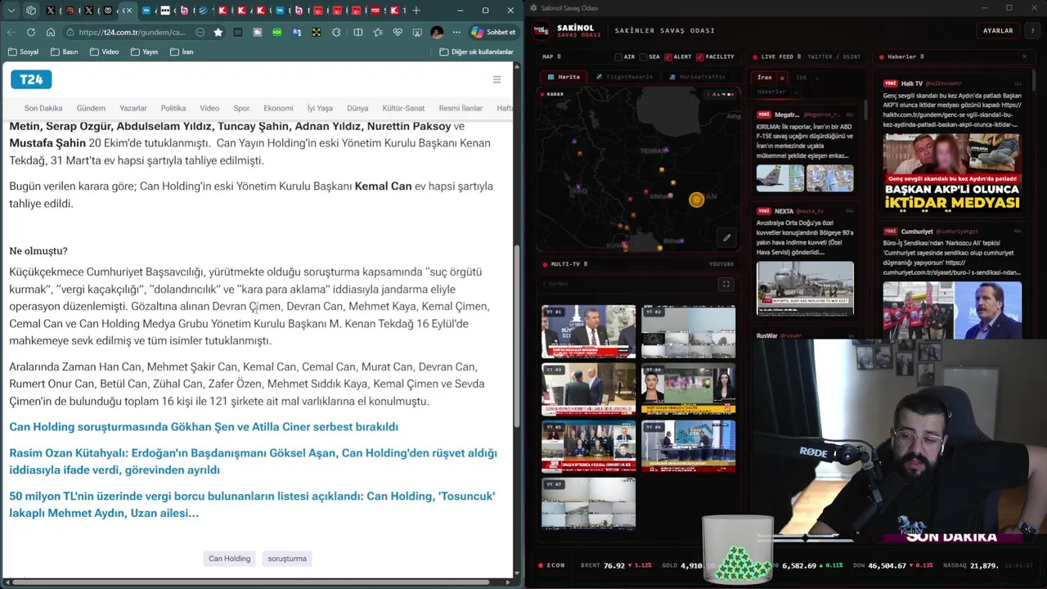Open browser essentials heart icon

(x=398, y=32)
